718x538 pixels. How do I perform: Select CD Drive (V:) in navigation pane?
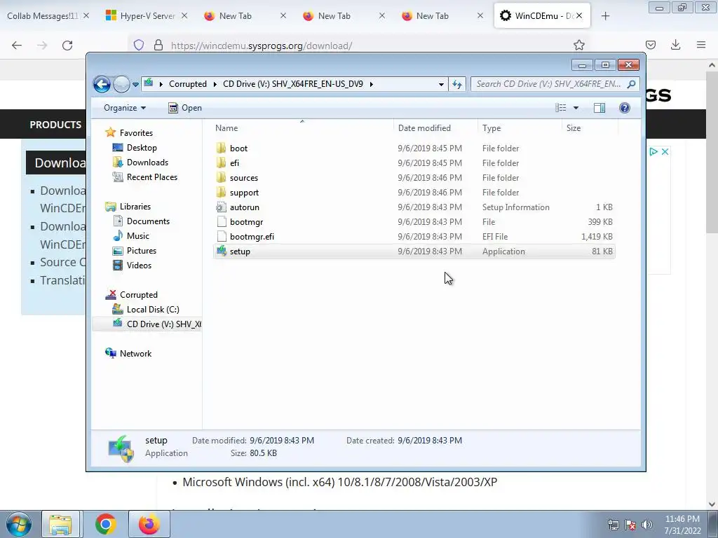click(x=163, y=324)
